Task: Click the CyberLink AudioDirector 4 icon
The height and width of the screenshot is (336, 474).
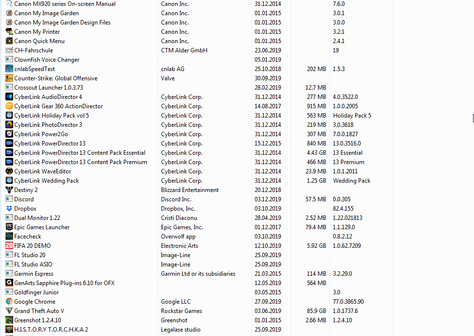Action: pyautogui.click(x=9, y=97)
